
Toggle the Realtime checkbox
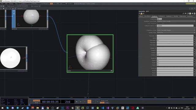[66, 4]
